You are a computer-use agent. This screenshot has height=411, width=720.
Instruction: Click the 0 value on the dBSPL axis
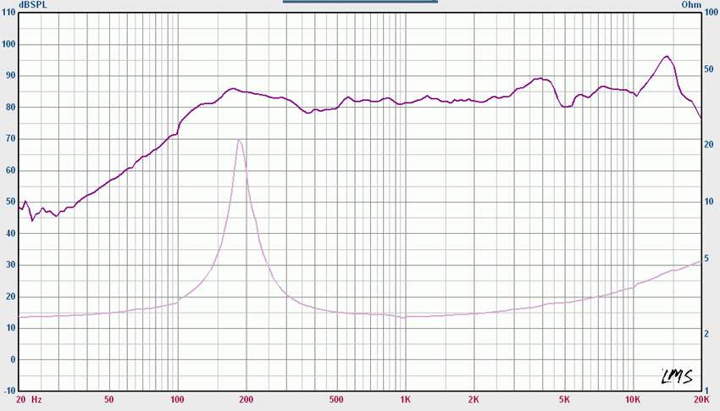[14, 359]
